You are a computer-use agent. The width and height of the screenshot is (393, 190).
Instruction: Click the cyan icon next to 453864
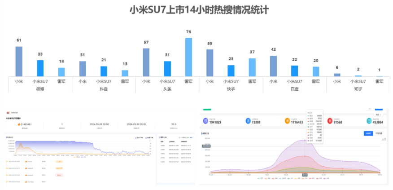(369, 120)
